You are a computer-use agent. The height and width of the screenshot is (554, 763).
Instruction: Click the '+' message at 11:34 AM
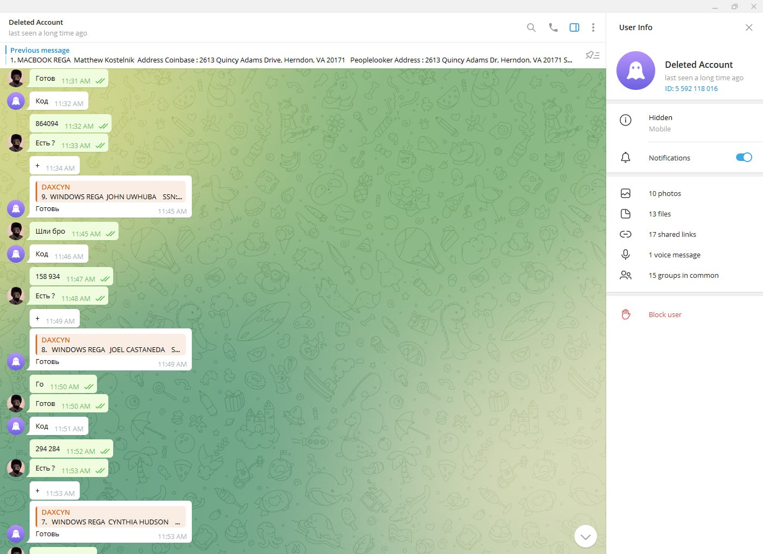pos(55,166)
